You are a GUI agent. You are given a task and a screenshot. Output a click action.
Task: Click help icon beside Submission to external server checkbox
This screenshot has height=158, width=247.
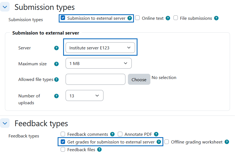click(x=130, y=18)
